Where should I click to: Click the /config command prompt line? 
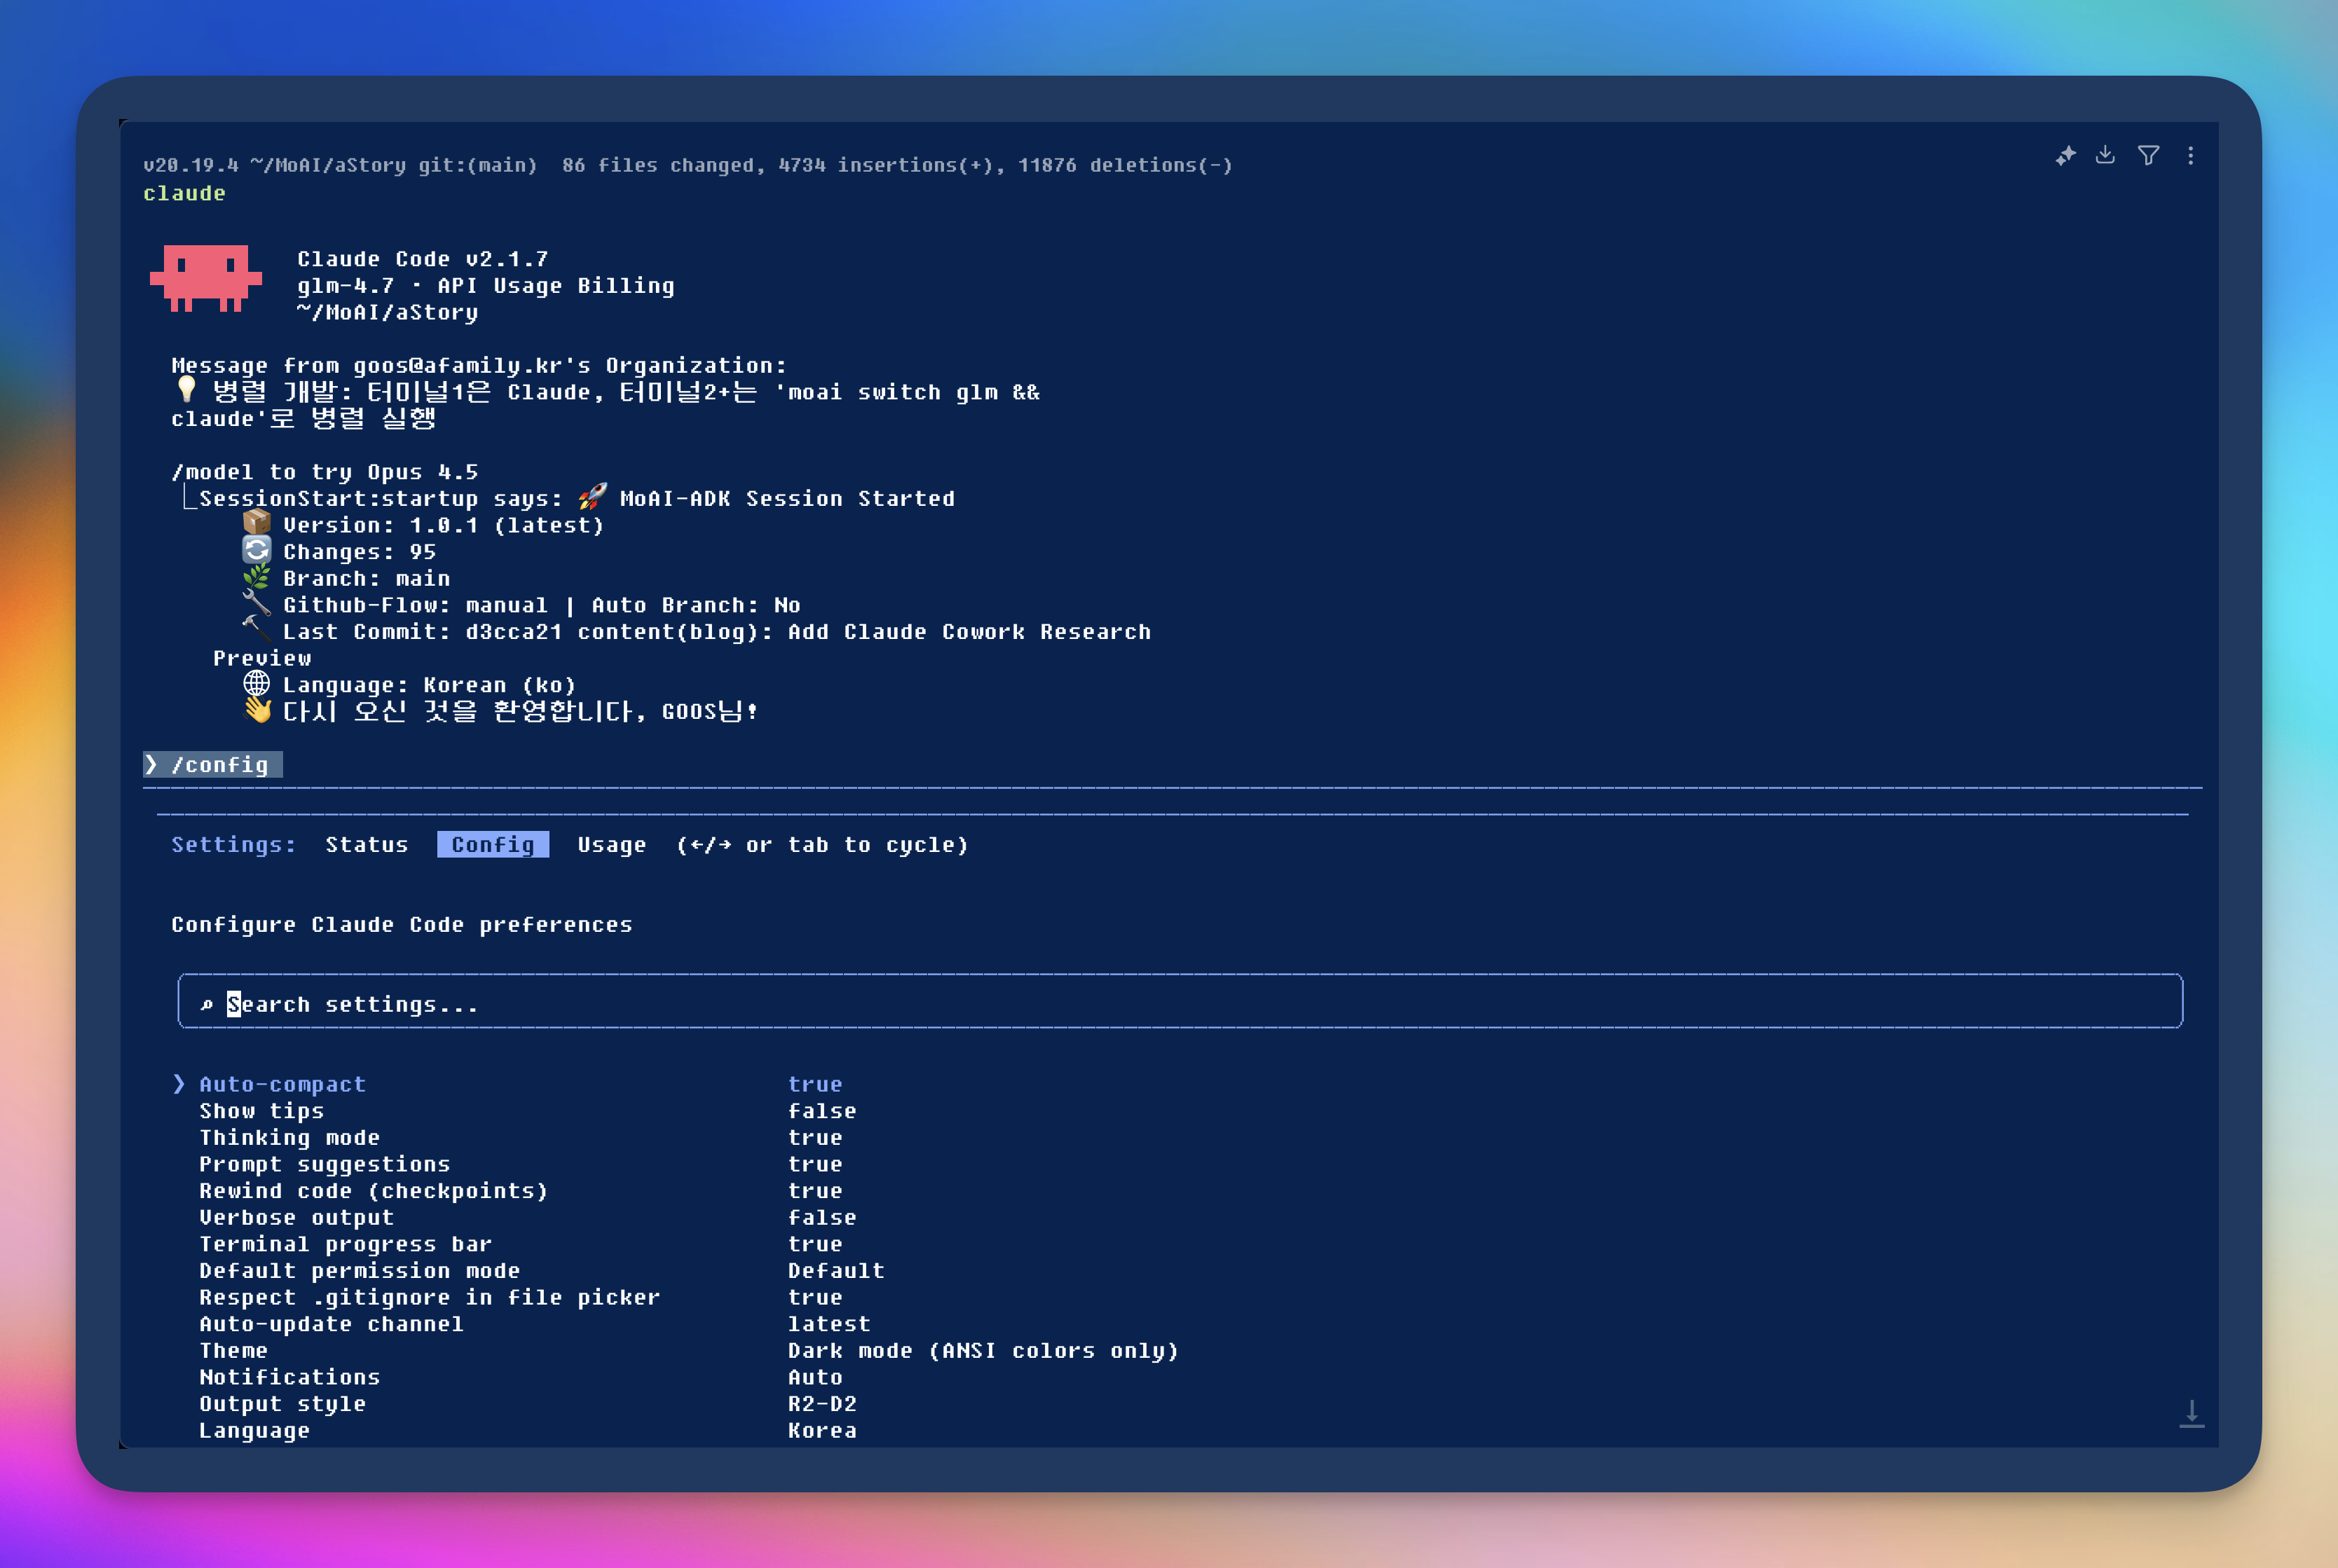coord(213,765)
